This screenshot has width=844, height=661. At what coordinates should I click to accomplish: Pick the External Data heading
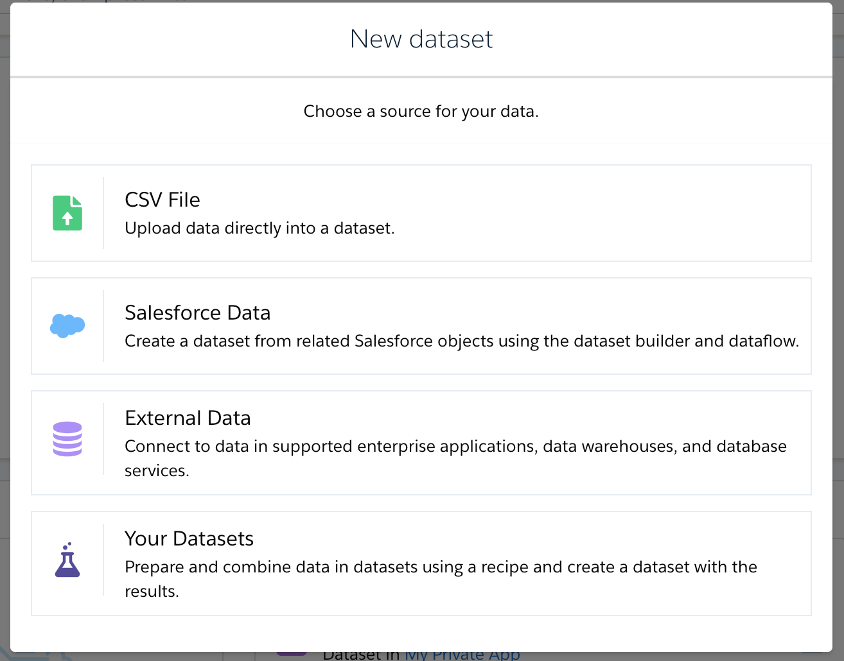(x=188, y=418)
